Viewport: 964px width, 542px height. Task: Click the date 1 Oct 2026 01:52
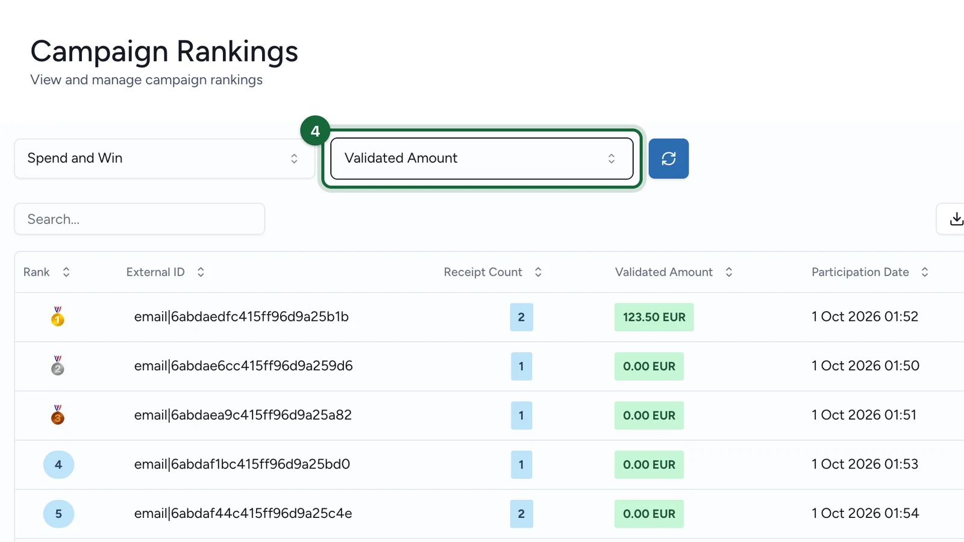pos(865,317)
